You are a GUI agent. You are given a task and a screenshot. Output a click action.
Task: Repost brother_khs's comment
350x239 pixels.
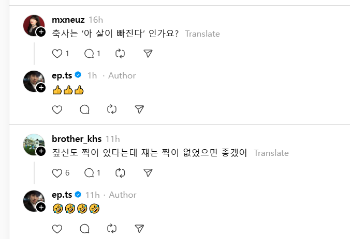click(x=121, y=172)
